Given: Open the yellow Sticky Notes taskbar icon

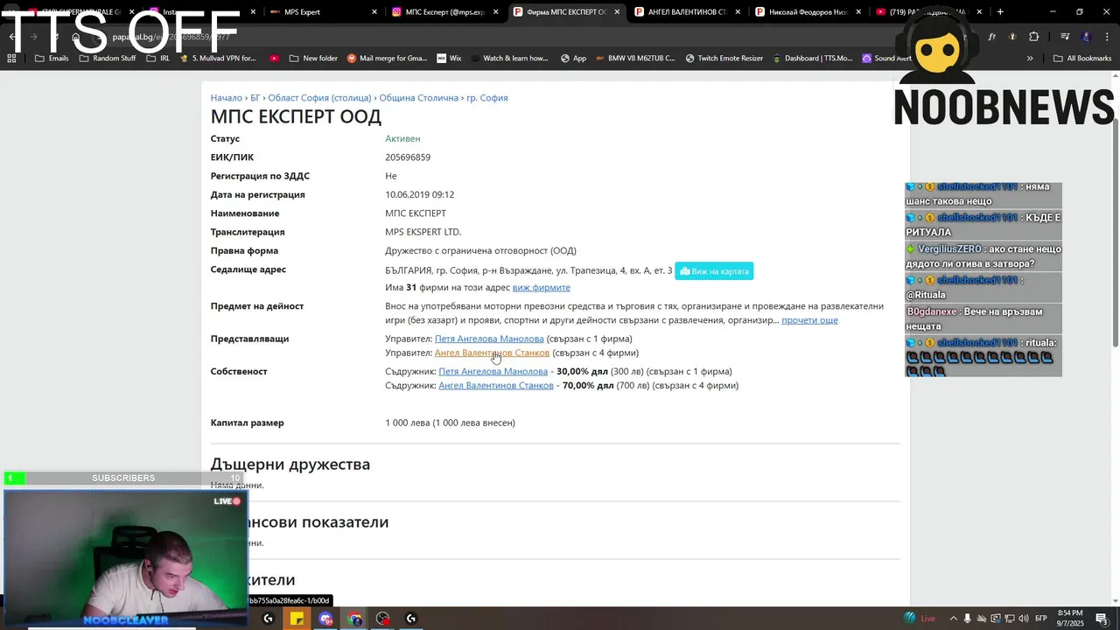Looking at the screenshot, I should pyautogui.click(x=297, y=619).
